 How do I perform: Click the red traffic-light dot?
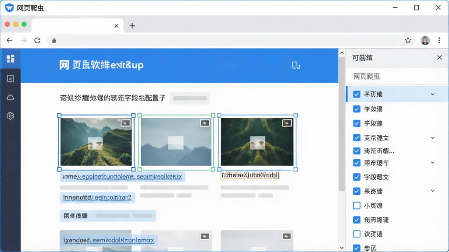pyautogui.click(x=7, y=24)
